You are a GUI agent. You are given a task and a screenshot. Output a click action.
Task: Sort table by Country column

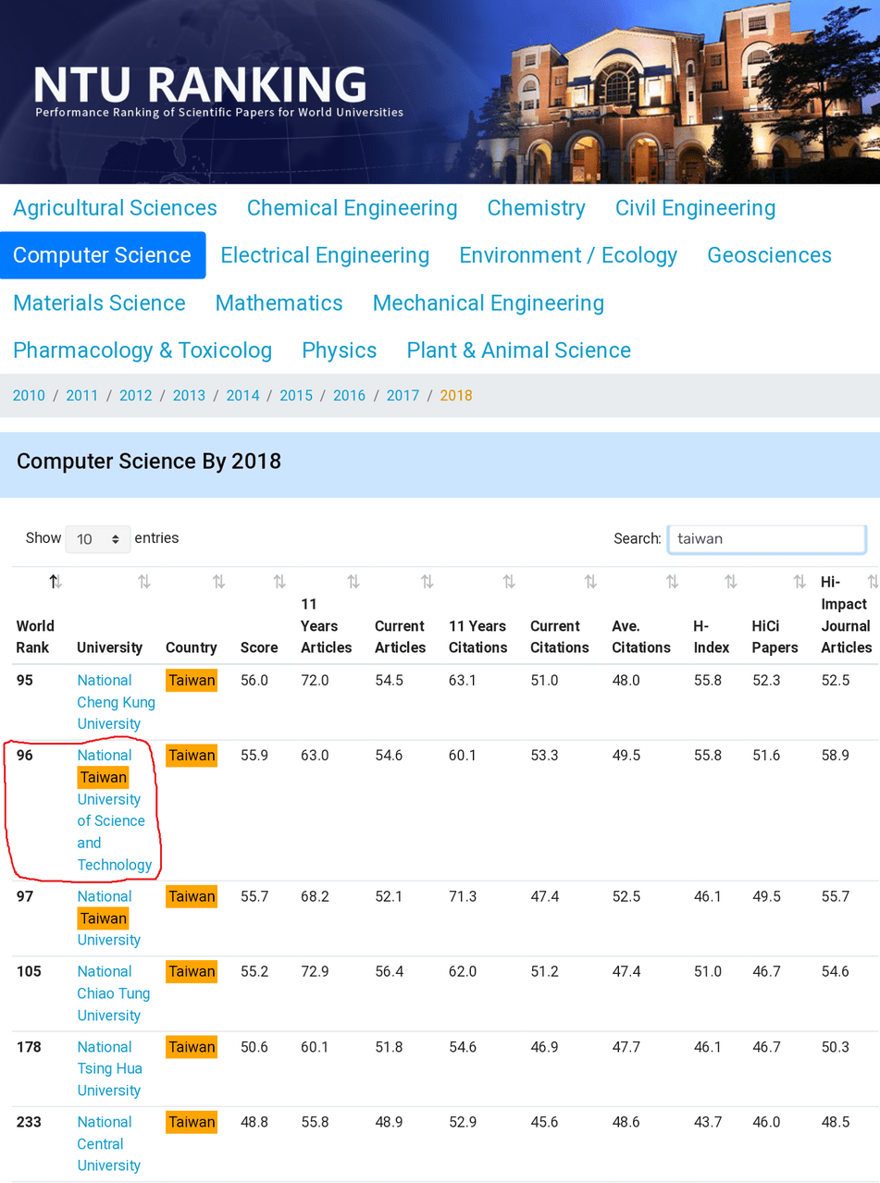[218, 582]
